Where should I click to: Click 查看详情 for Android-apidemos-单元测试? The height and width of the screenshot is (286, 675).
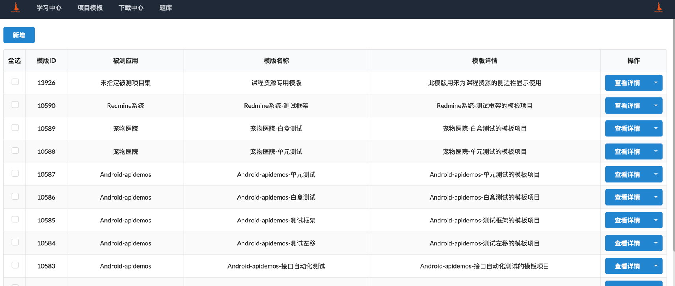[x=627, y=174]
